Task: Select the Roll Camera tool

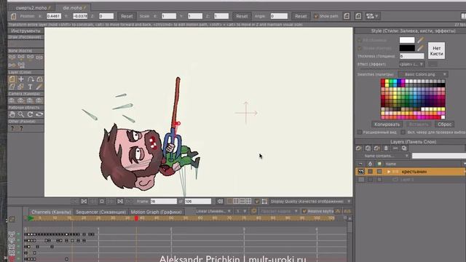Action: (31, 100)
